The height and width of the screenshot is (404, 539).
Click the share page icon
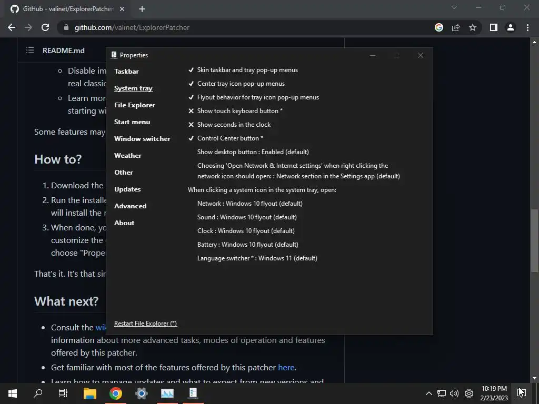pyautogui.click(x=456, y=27)
